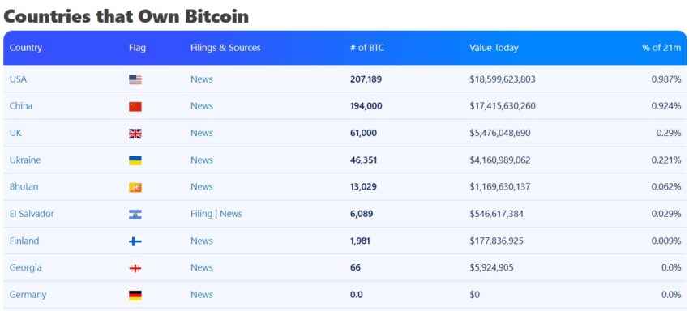The image size is (689, 311).
Task: Click the USA flag icon
Action: click(x=135, y=79)
